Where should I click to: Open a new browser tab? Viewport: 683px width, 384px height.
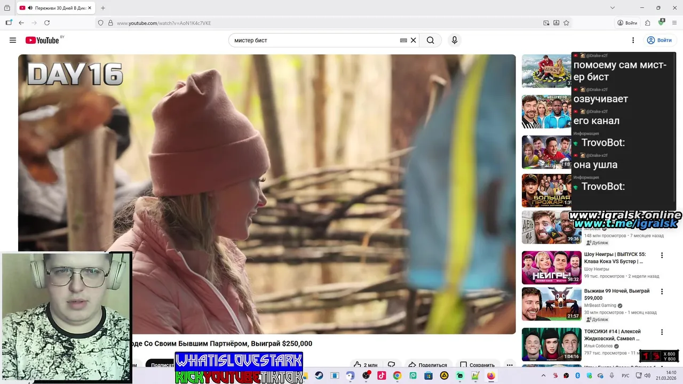pyautogui.click(x=103, y=8)
